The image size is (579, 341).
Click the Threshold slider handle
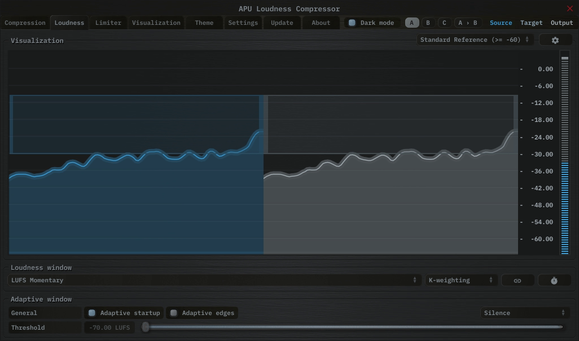pos(146,327)
